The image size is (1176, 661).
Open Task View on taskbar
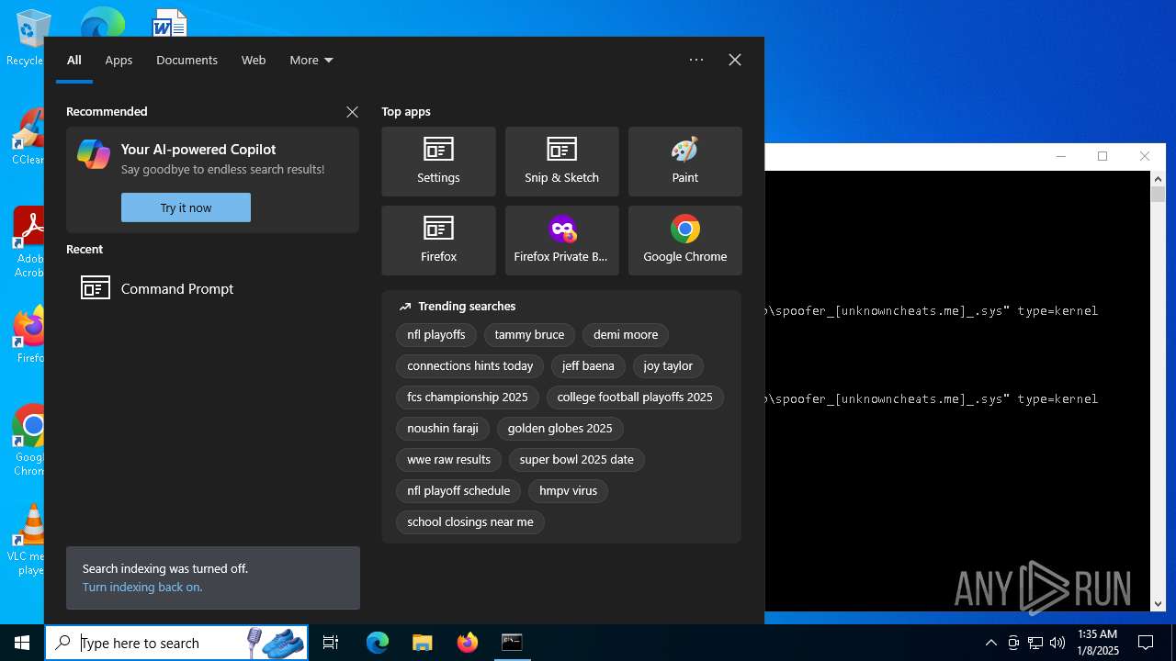[331, 643]
